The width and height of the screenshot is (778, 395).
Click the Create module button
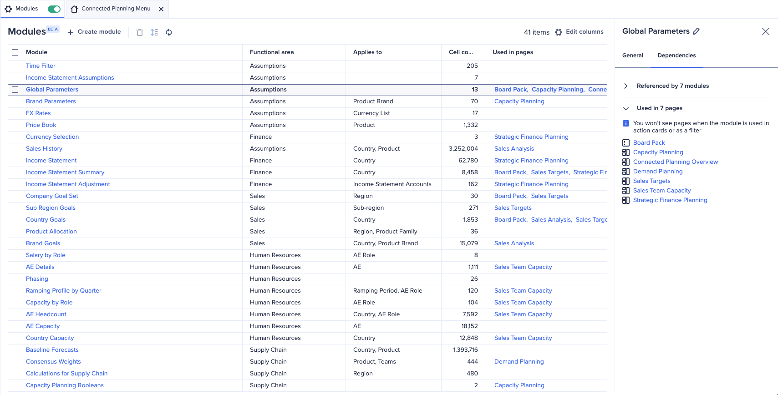point(94,32)
